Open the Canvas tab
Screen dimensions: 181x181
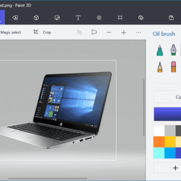tap(120, 18)
